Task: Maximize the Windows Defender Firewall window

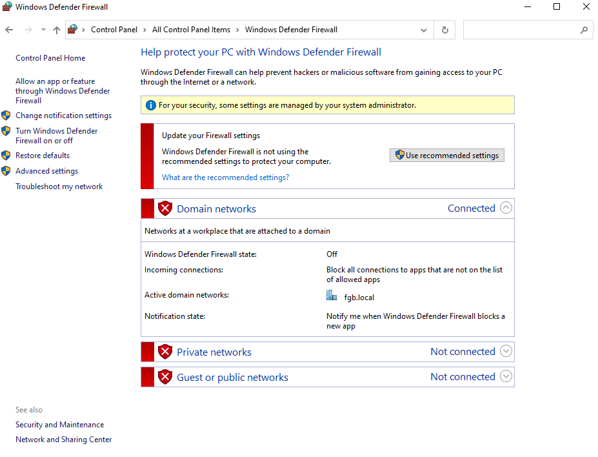Action: coord(557,7)
